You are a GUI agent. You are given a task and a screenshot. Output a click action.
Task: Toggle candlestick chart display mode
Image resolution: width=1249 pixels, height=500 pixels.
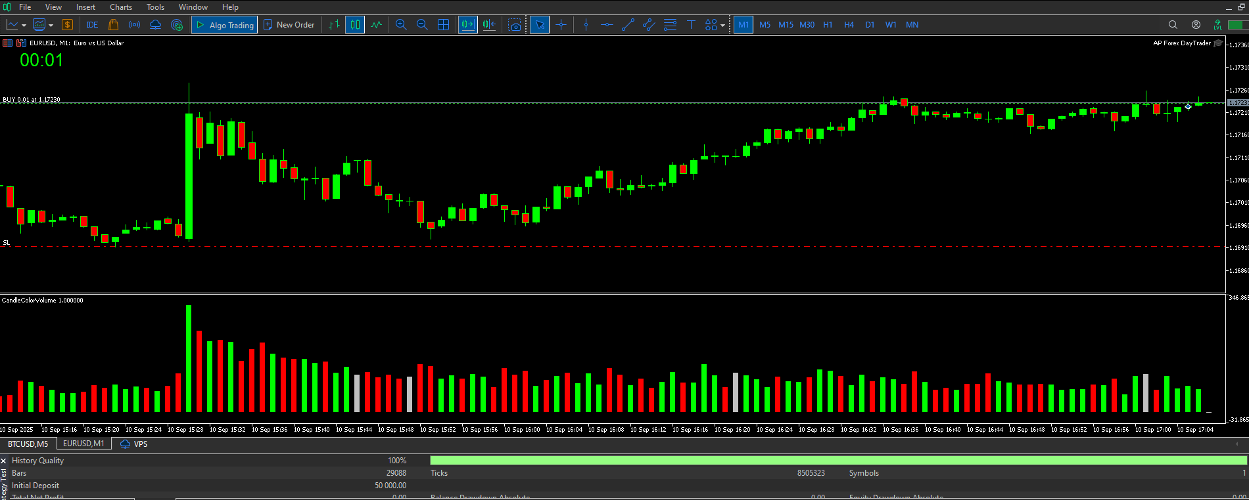pos(355,25)
